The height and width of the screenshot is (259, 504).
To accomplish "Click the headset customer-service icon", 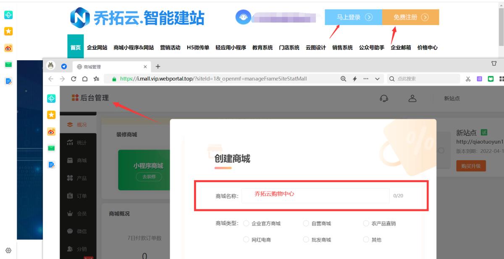I will coord(383,98).
